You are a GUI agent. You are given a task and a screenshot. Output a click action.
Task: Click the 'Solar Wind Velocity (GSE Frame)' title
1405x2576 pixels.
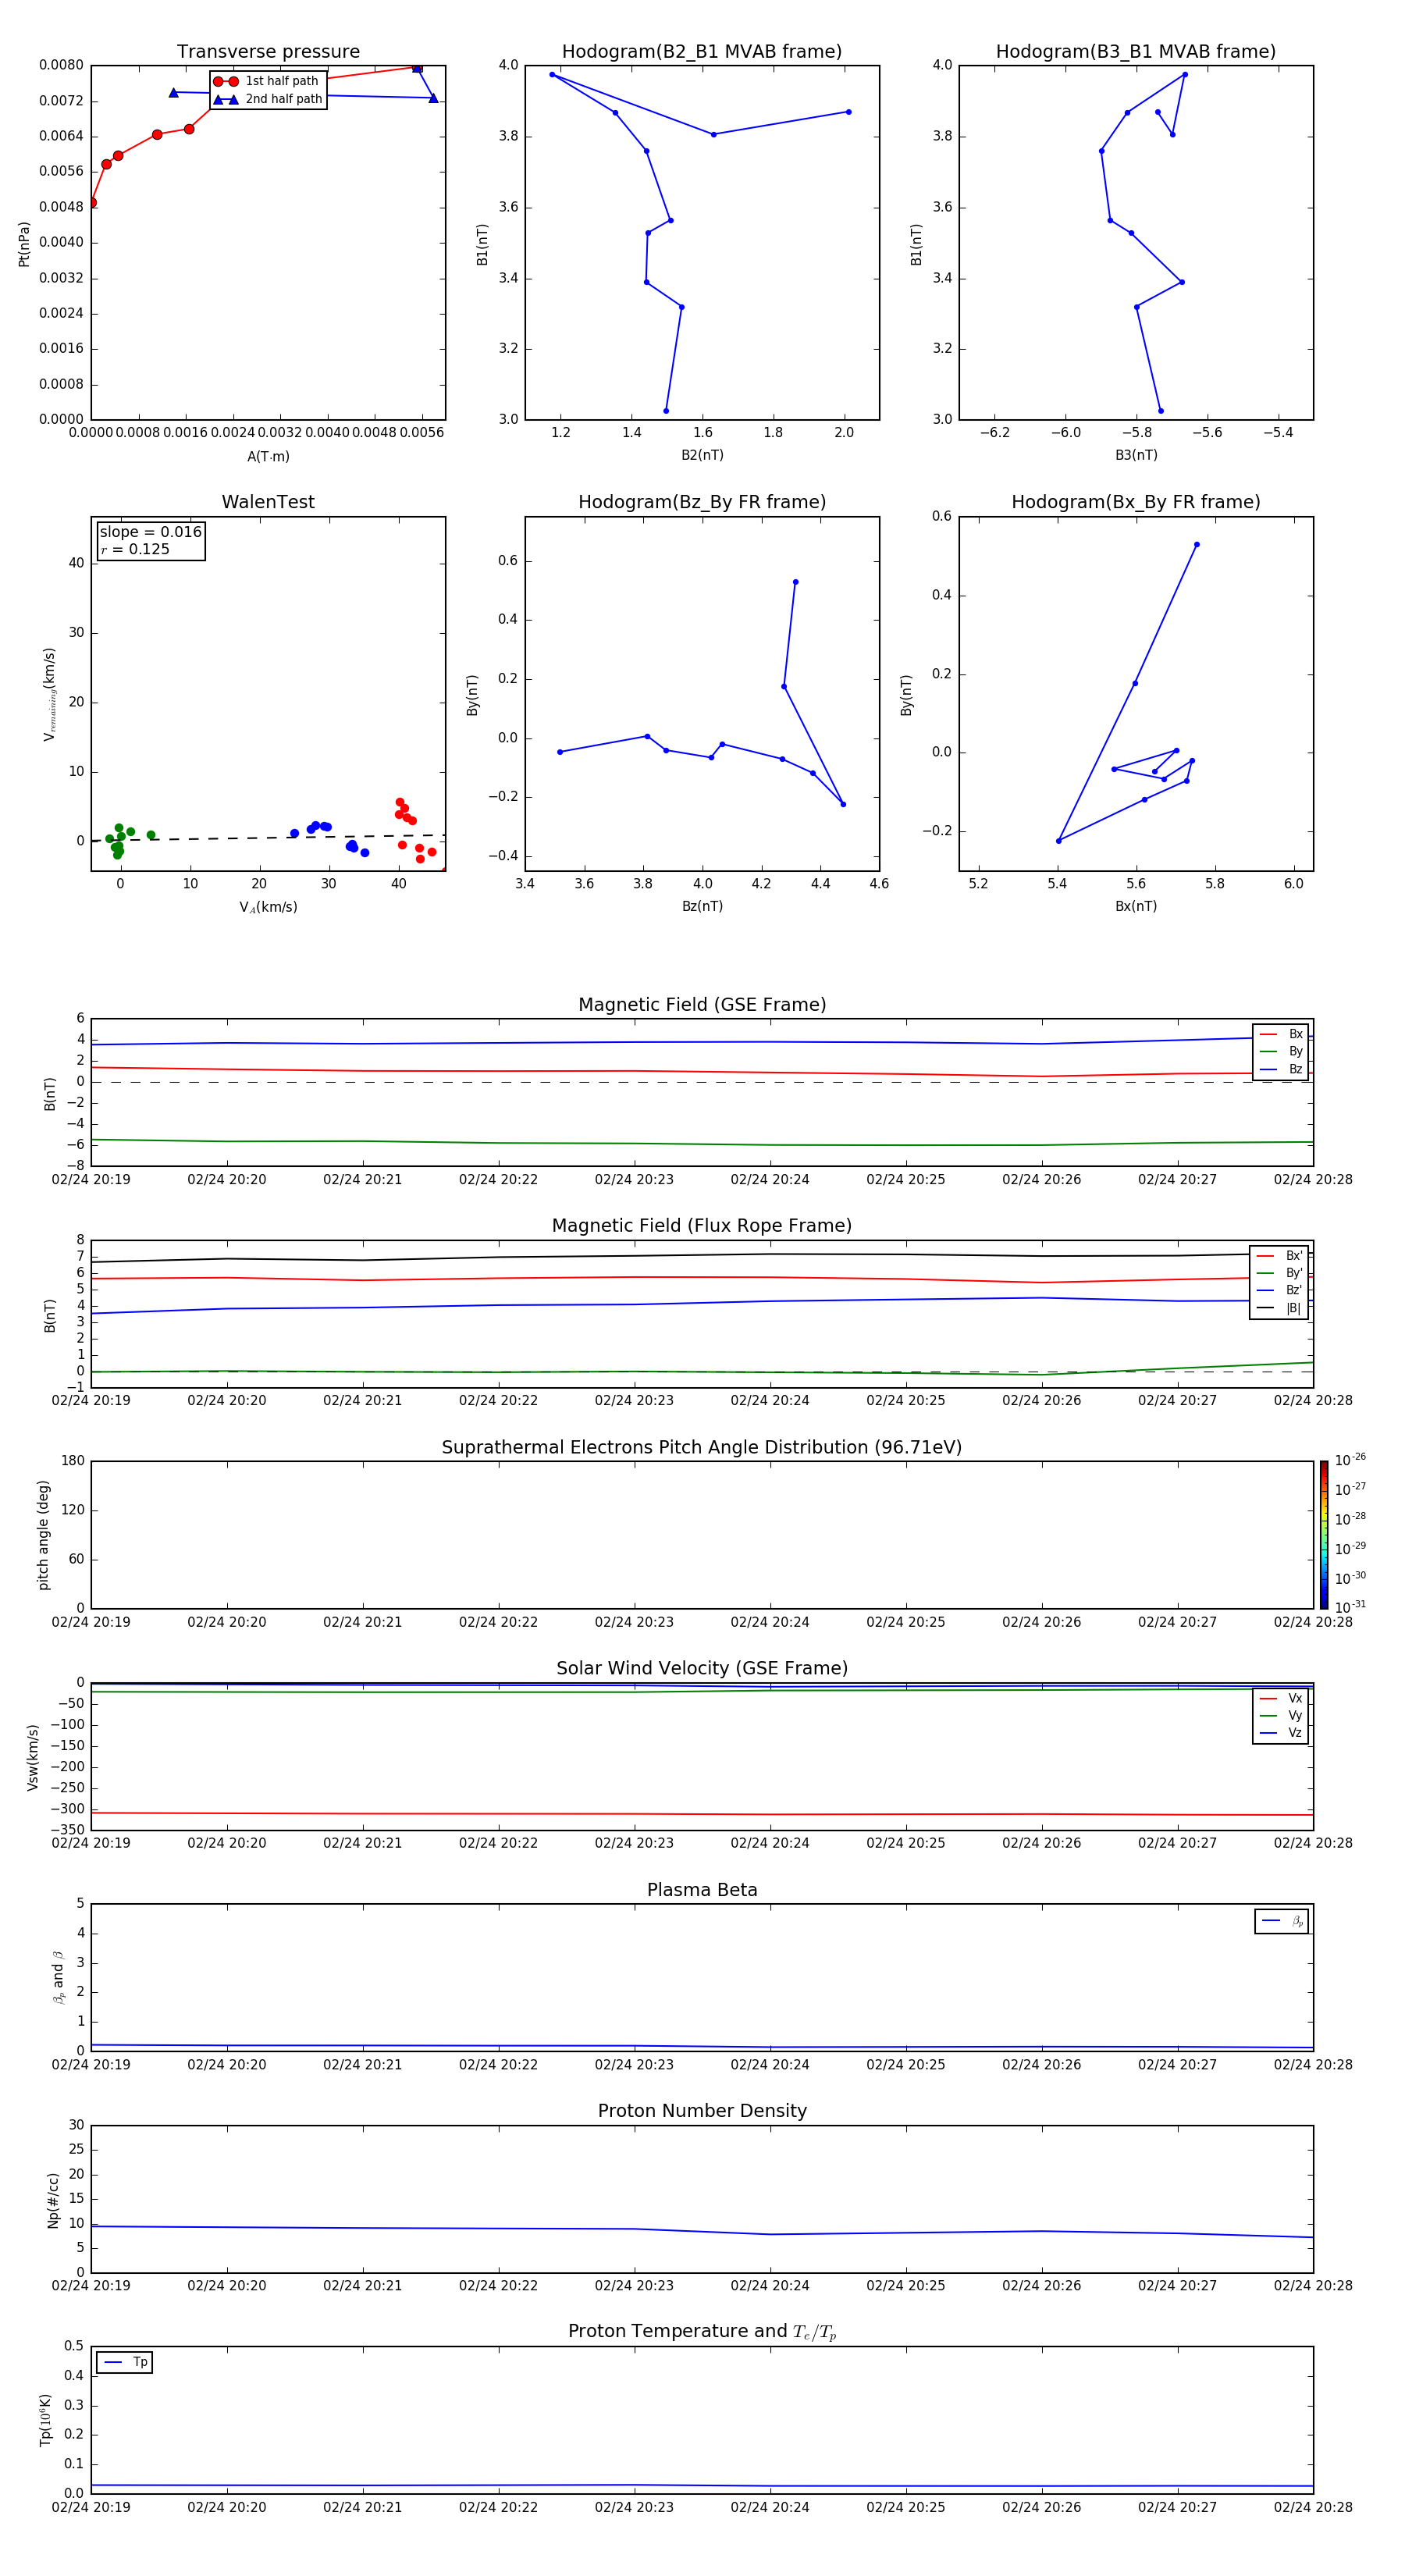click(x=702, y=1669)
